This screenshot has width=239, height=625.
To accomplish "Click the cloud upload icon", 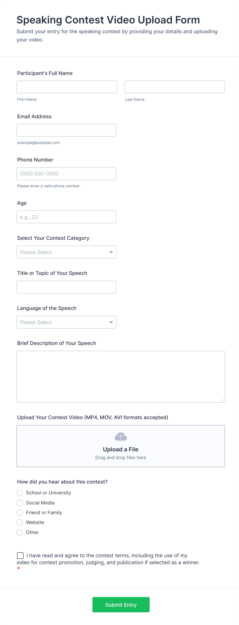I will click(x=121, y=437).
